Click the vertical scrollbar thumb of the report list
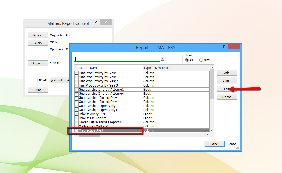 pos(212,84)
